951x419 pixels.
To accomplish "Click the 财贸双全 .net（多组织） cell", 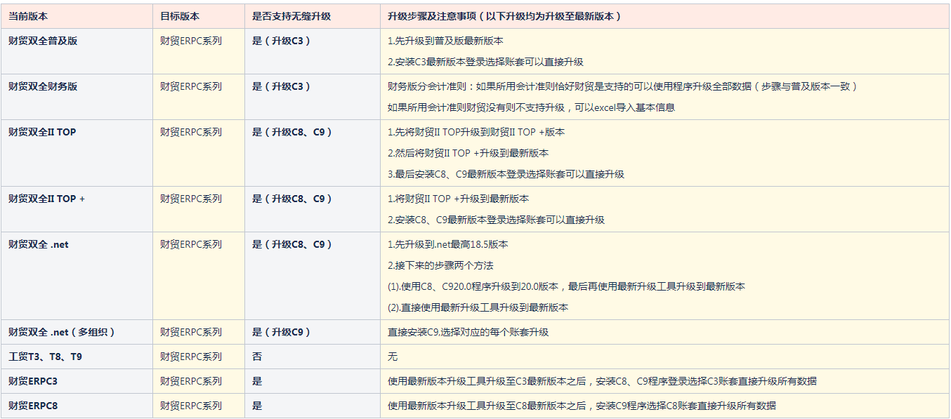I will (x=61, y=332).
